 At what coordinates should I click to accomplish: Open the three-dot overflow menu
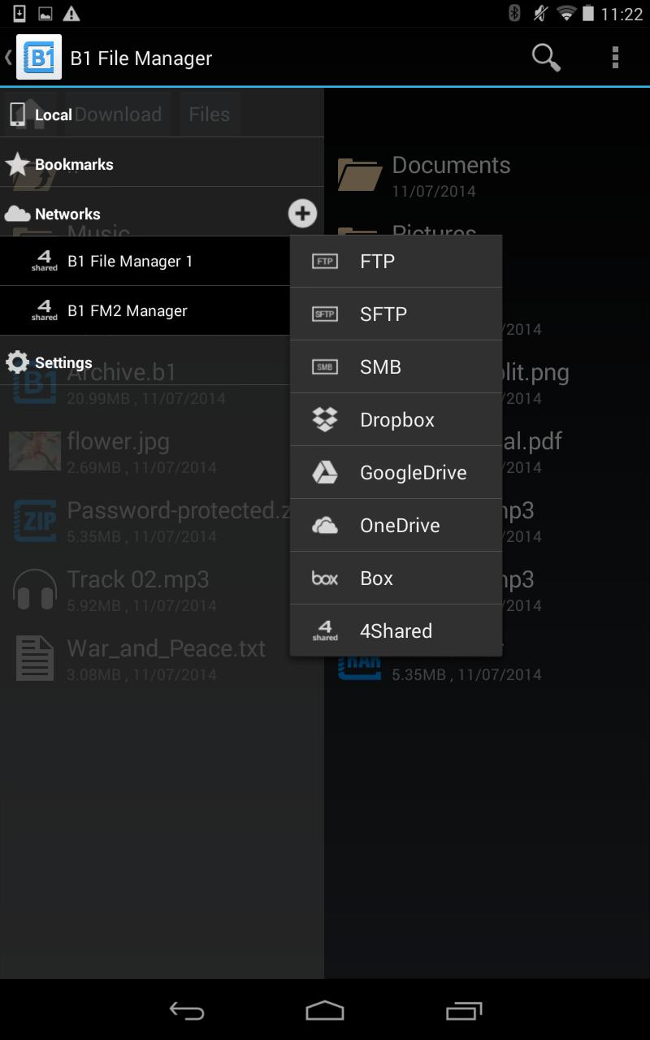615,58
